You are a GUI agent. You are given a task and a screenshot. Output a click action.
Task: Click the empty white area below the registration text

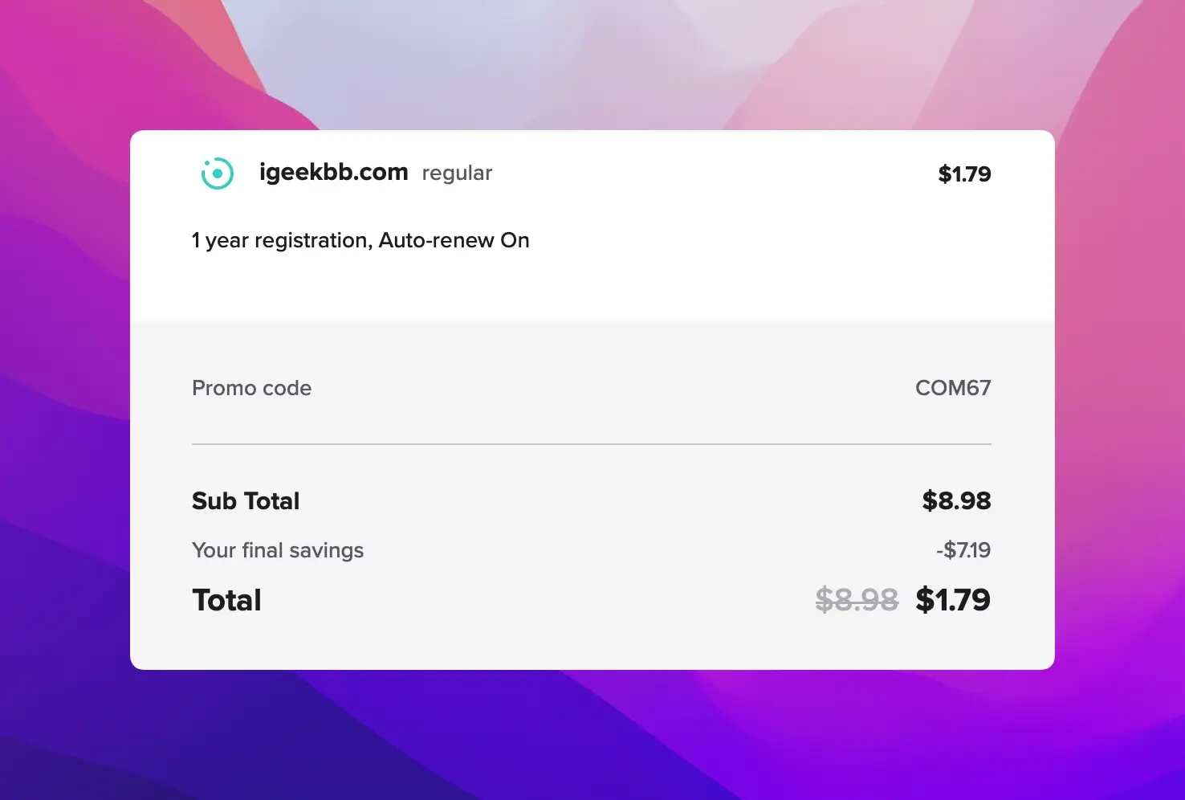(592, 289)
